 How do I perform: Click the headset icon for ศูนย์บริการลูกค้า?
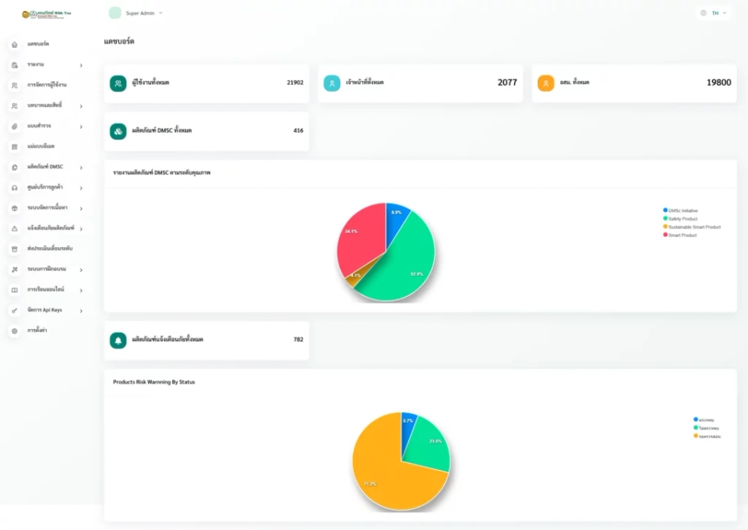point(14,188)
